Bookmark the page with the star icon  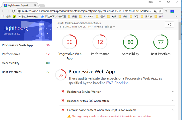(160, 11)
